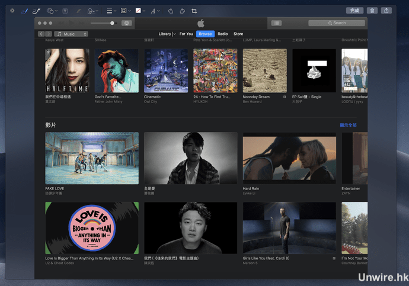409x286 pixels.
Task: Open the Noonday Dream album cover
Action: (265, 70)
